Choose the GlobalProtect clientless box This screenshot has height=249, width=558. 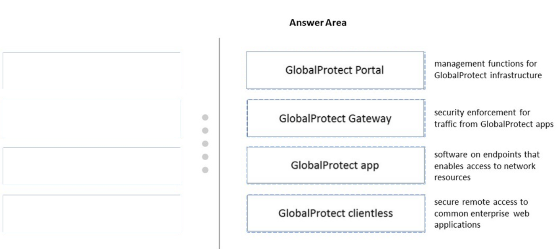coord(336,213)
